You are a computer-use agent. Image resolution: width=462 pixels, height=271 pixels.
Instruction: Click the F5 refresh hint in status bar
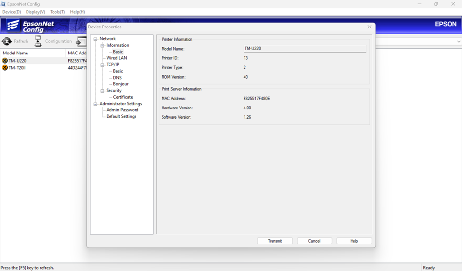tap(27, 268)
